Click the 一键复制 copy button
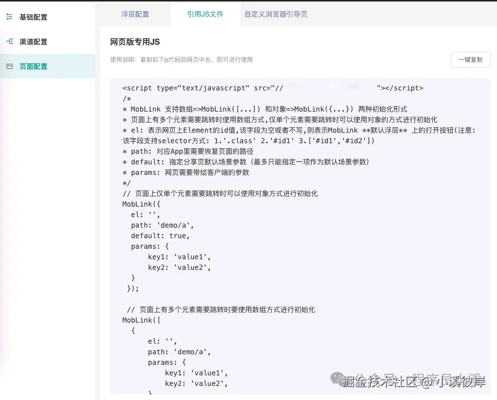Viewport: 497px width, 400px height. (x=470, y=60)
